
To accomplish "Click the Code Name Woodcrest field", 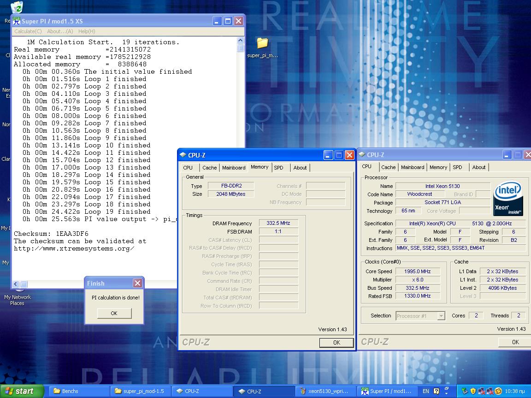I will (x=419, y=194).
